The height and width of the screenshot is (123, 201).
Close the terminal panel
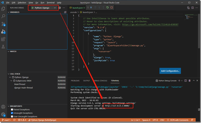tap(197, 81)
